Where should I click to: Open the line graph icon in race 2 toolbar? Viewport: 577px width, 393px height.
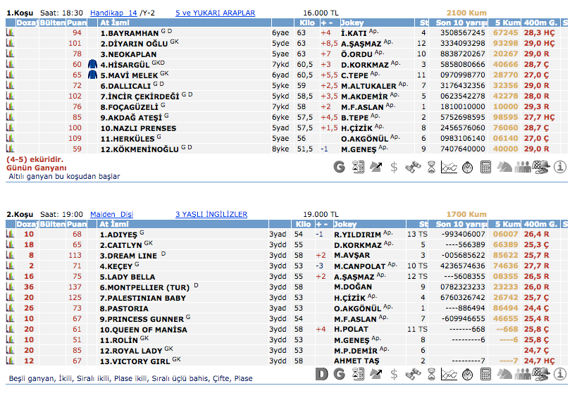[449, 373]
